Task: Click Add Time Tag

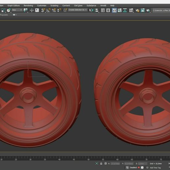Action: (155, 168)
